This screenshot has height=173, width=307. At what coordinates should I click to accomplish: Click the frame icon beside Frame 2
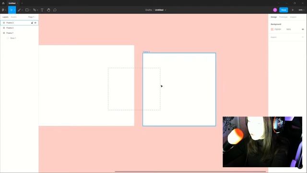pos(4,28)
